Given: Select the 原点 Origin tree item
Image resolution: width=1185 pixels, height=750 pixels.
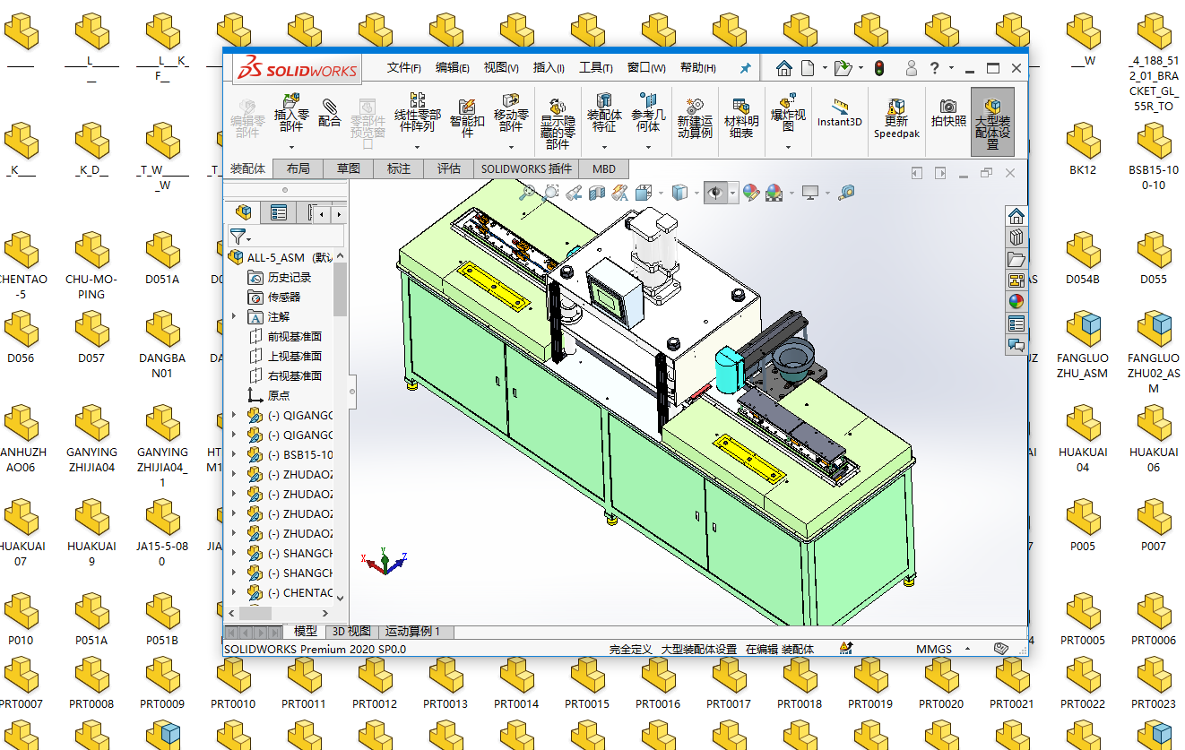Looking at the screenshot, I should pos(268,395).
